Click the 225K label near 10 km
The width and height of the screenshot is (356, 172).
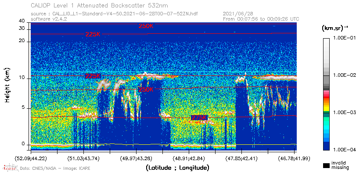point(93,76)
